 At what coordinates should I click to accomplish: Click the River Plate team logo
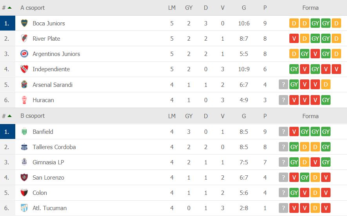point(24,38)
